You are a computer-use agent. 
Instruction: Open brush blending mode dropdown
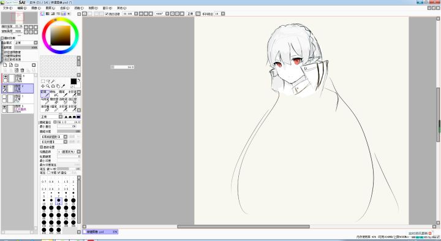61,117
